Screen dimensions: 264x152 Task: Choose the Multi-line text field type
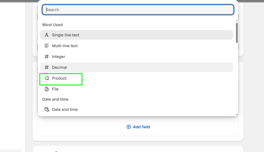pyautogui.click(x=65, y=46)
